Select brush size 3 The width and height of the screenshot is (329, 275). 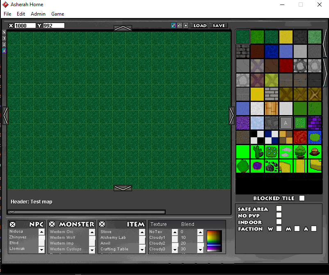(4, 38)
